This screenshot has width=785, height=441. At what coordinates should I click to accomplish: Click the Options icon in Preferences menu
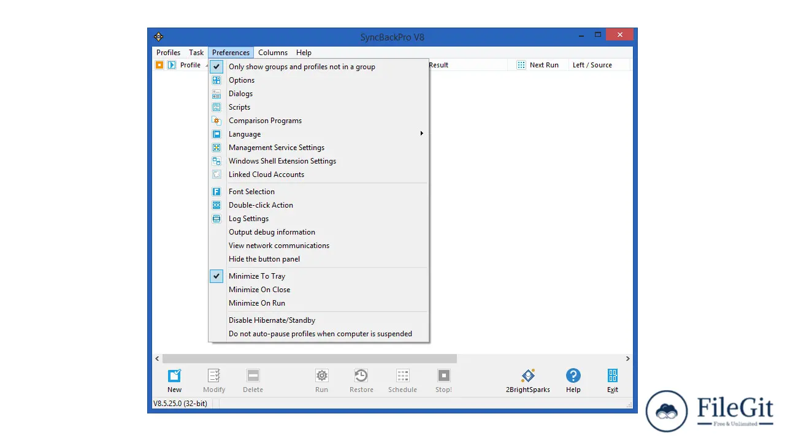point(216,80)
